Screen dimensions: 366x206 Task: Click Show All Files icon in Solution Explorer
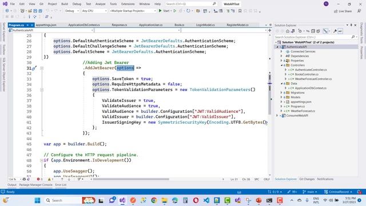[x=318, y=31]
